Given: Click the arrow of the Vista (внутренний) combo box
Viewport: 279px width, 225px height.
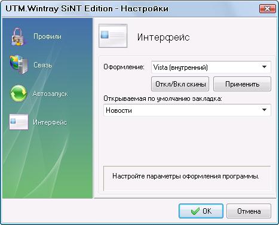Looking at the screenshot, I should 264,67.
